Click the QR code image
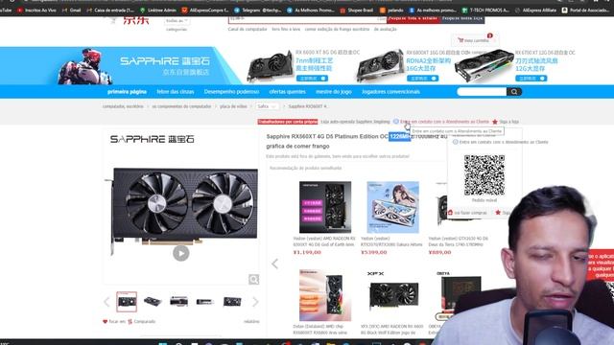The height and width of the screenshot is (345, 614). point(484,175)
